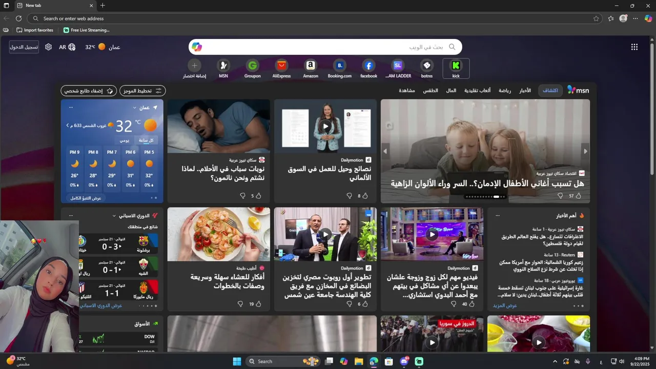Select the casual games tab
Viewport: 656px width, 369px height.
tap(477, 91)
